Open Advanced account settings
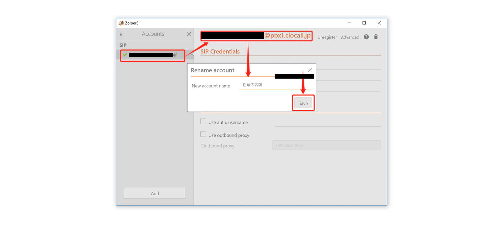 pos(350,37)
